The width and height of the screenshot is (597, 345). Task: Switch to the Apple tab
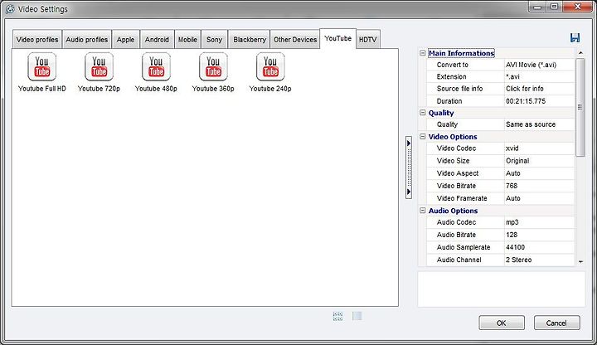[126, 40]
